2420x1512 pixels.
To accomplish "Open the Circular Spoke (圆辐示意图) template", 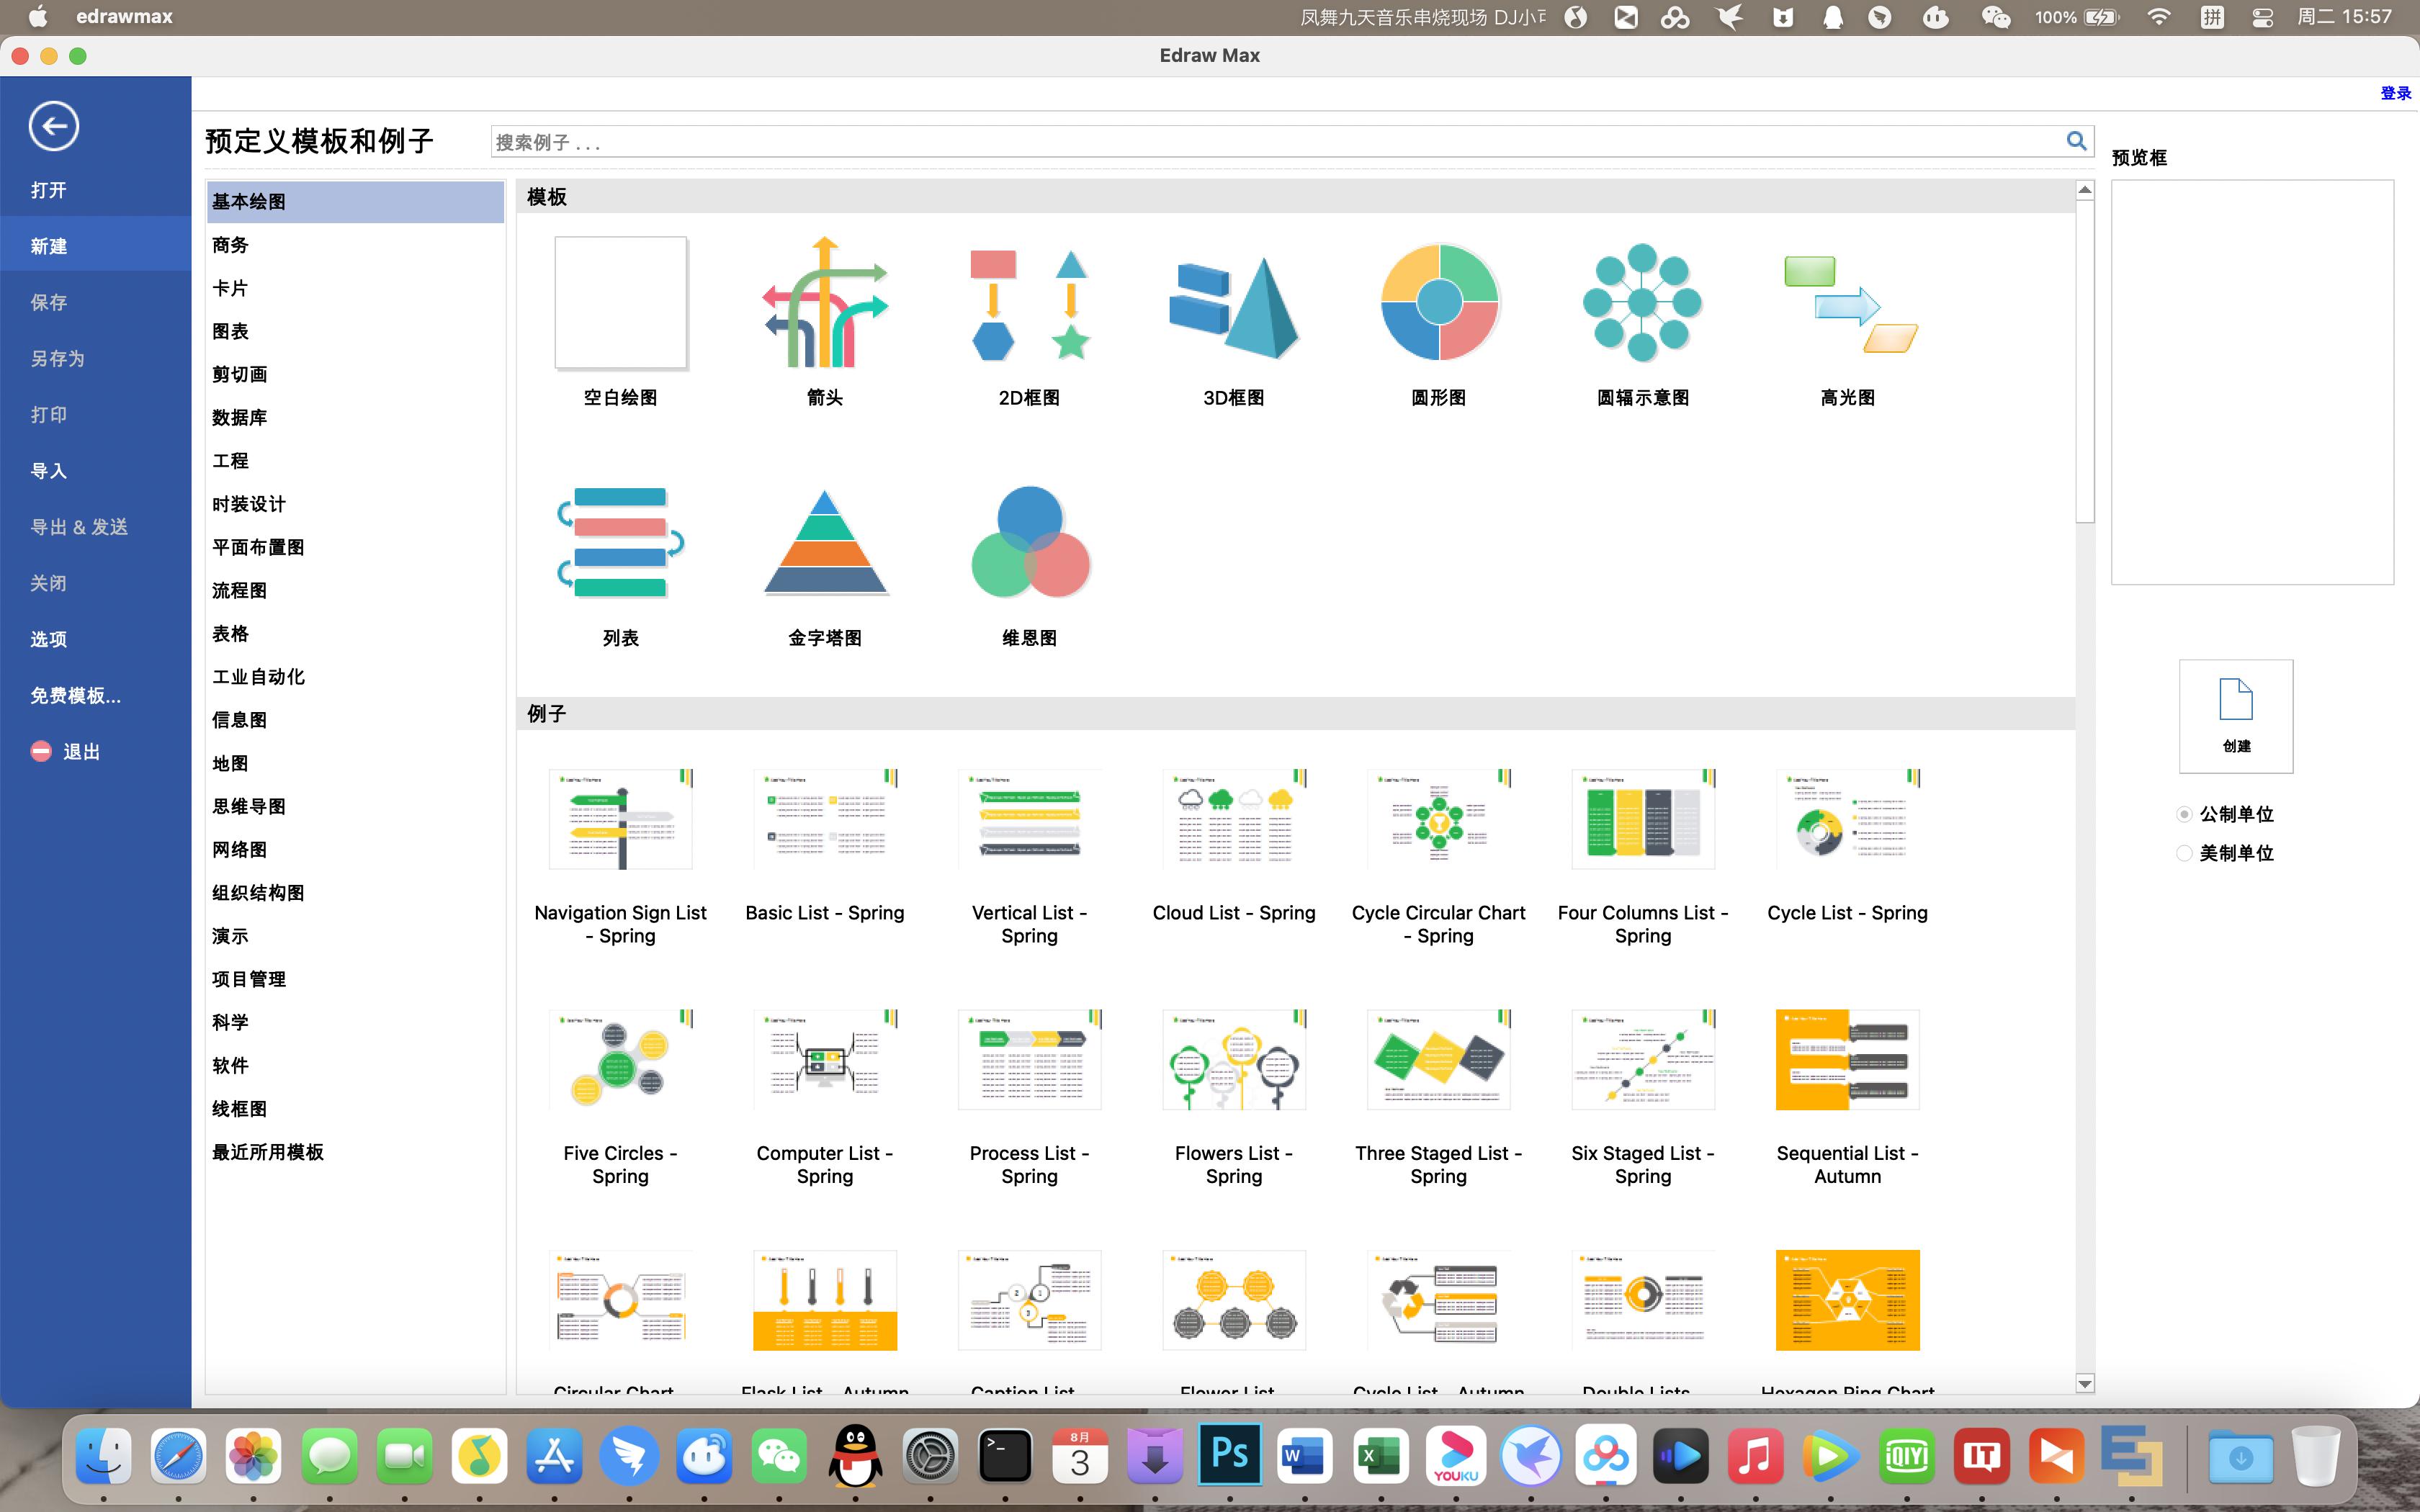I will pos(1642,303).
